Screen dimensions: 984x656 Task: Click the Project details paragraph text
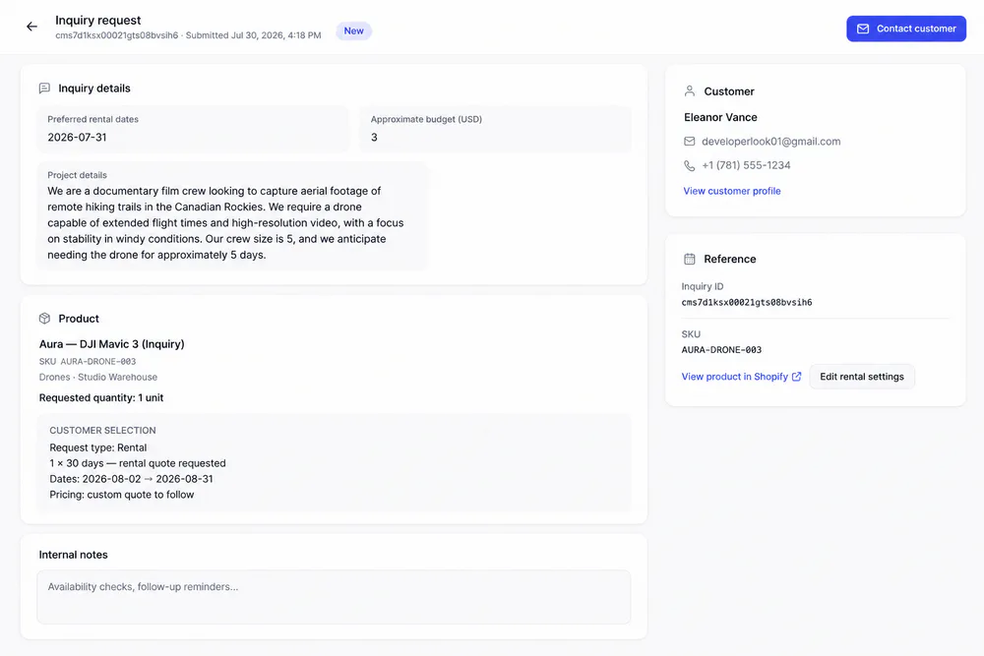point(226,222)
